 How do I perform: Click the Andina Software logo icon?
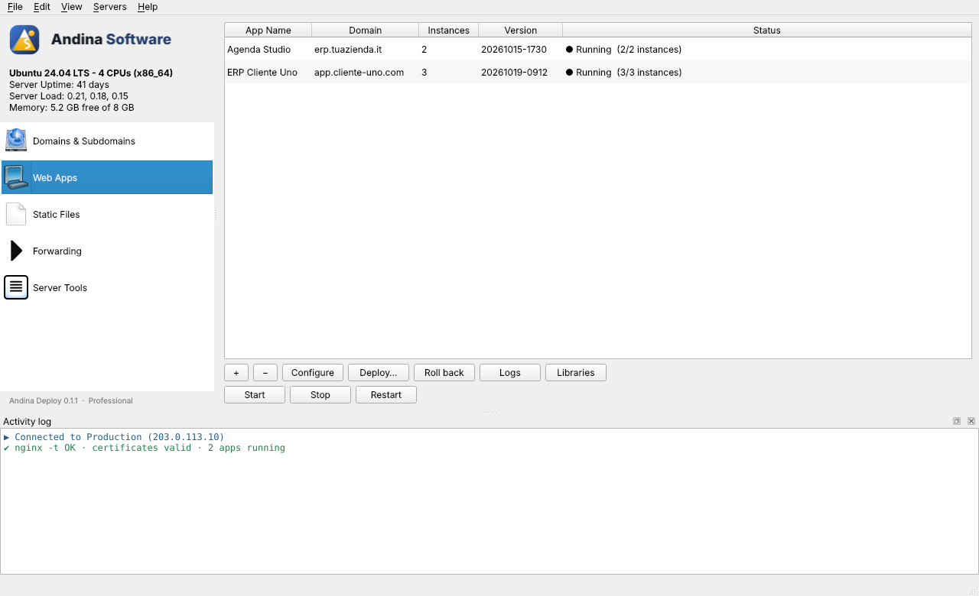(x=24, y=40)
